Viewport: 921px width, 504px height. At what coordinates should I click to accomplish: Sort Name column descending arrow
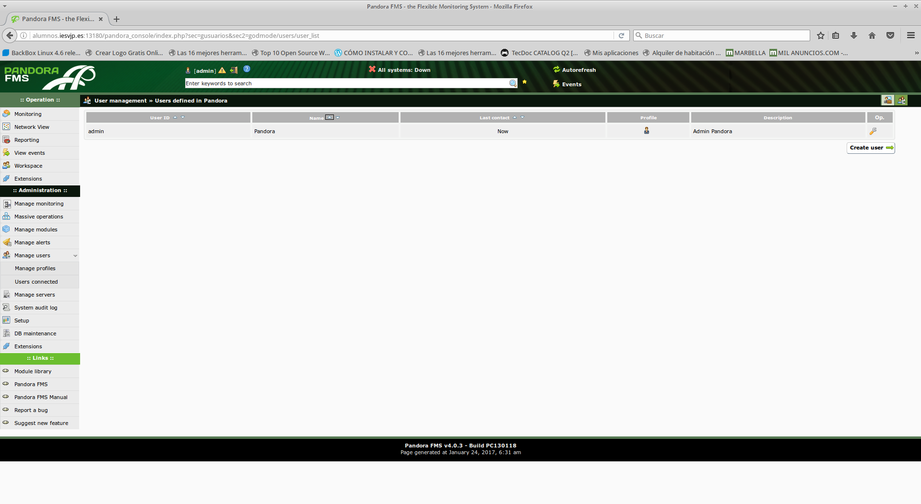point(338,117)
